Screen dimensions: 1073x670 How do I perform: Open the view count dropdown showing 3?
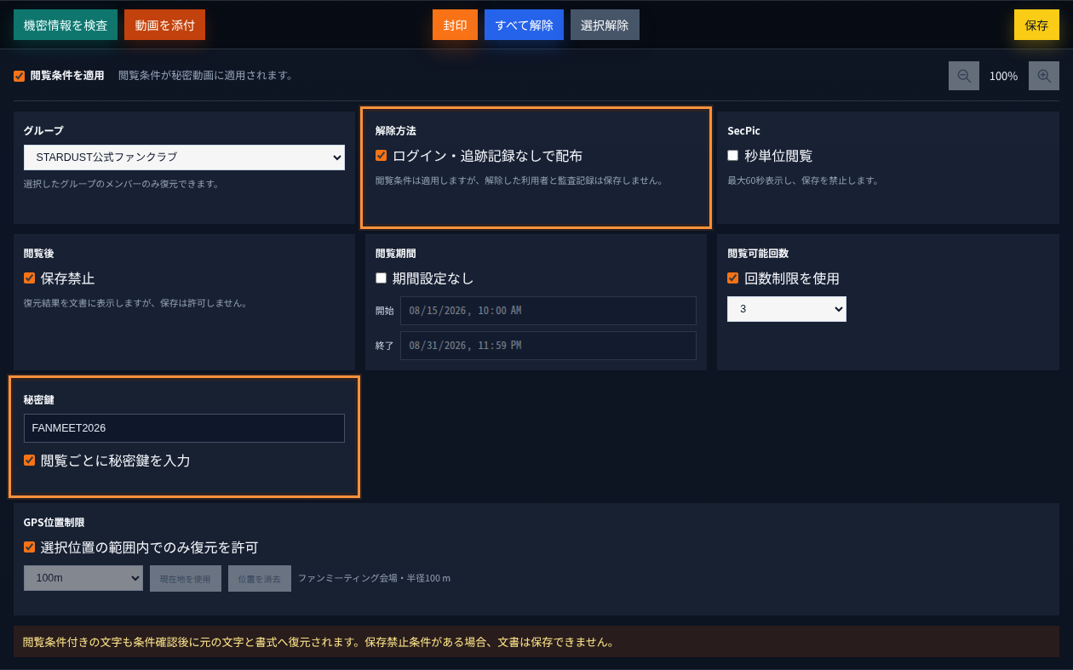coord(787,309)
